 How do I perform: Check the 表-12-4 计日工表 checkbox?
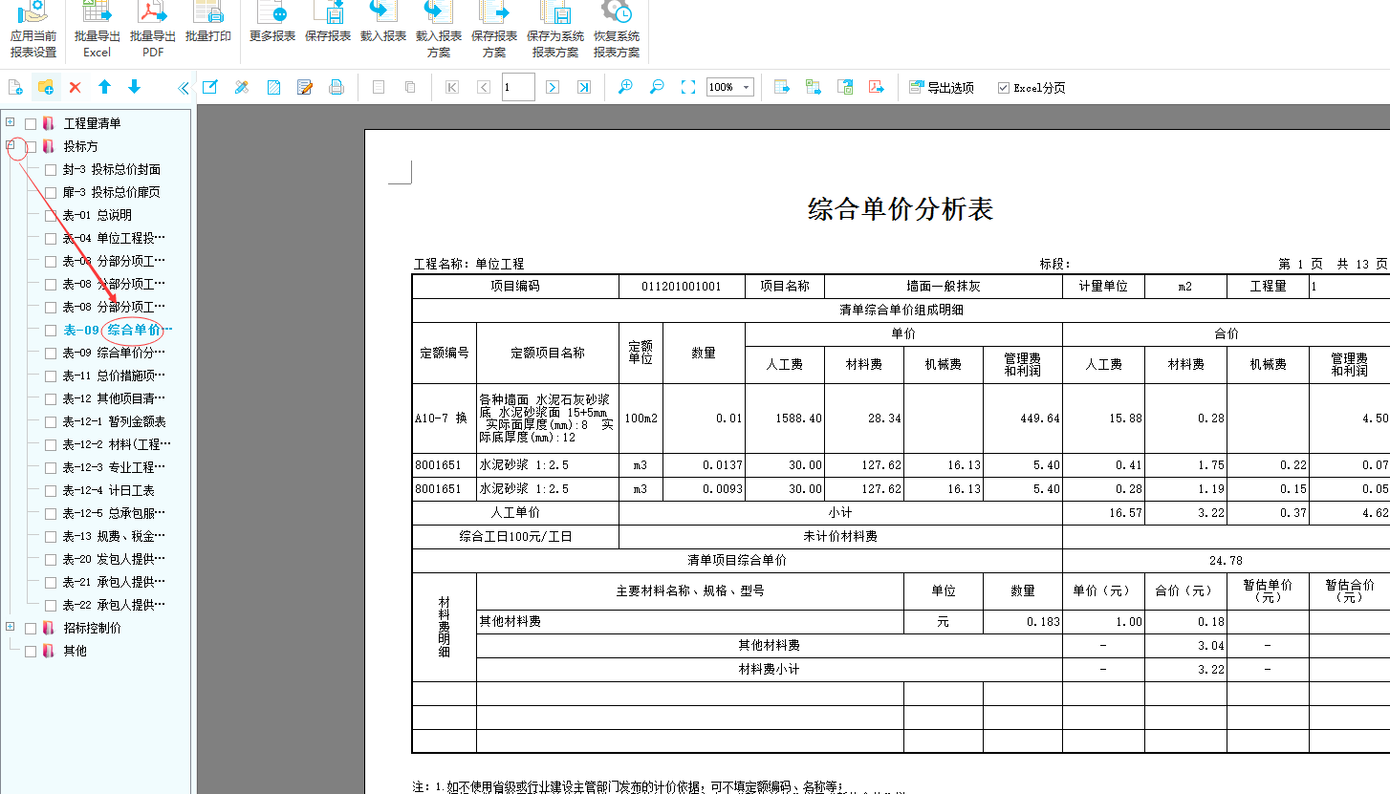(51, 490)
